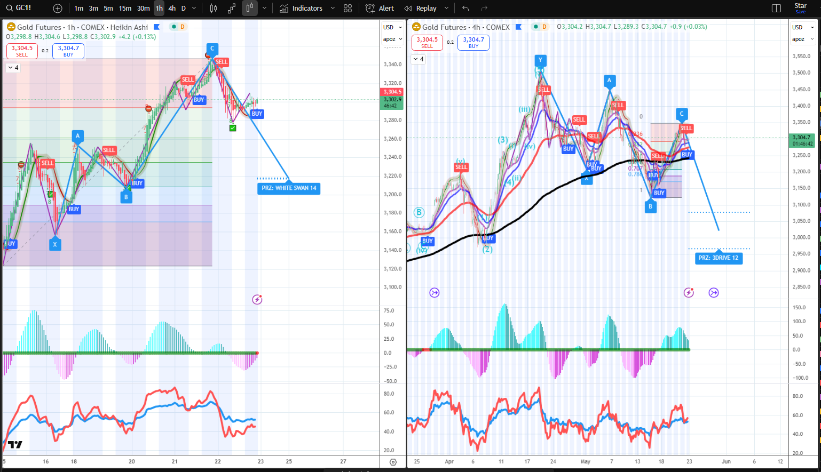Click the lightning event marker on 1h chart
The image size is (821, 472).
tap(257, 299)
